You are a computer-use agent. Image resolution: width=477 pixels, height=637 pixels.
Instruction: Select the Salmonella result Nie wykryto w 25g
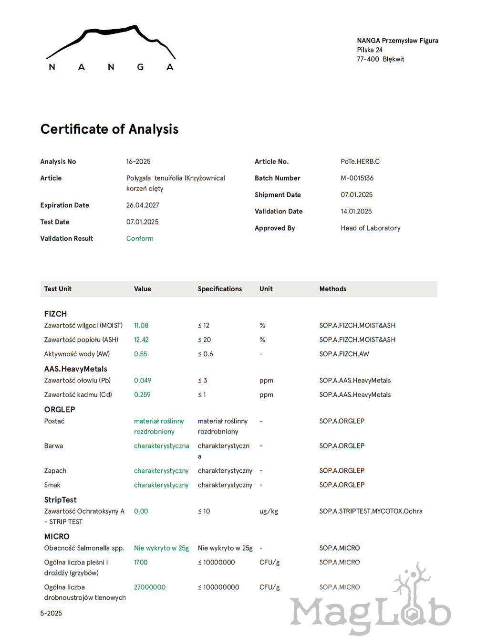click(161, 548)
